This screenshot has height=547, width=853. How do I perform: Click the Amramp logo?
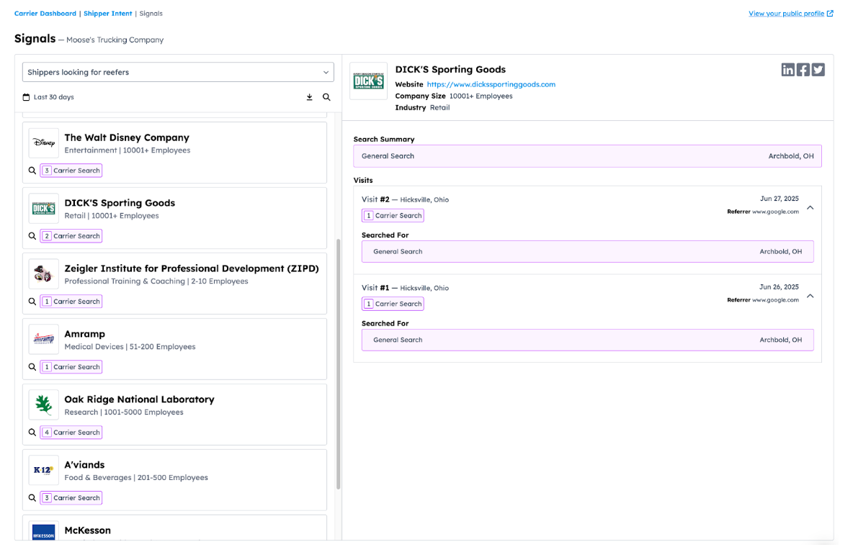[43, 339]
